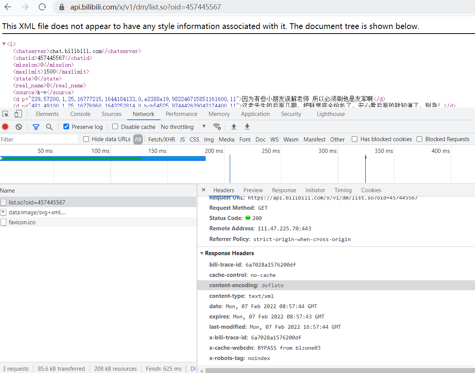This screenshot has width=475, height=373.
Task: Open network conditions wifi icon
Action: (217, 127)
